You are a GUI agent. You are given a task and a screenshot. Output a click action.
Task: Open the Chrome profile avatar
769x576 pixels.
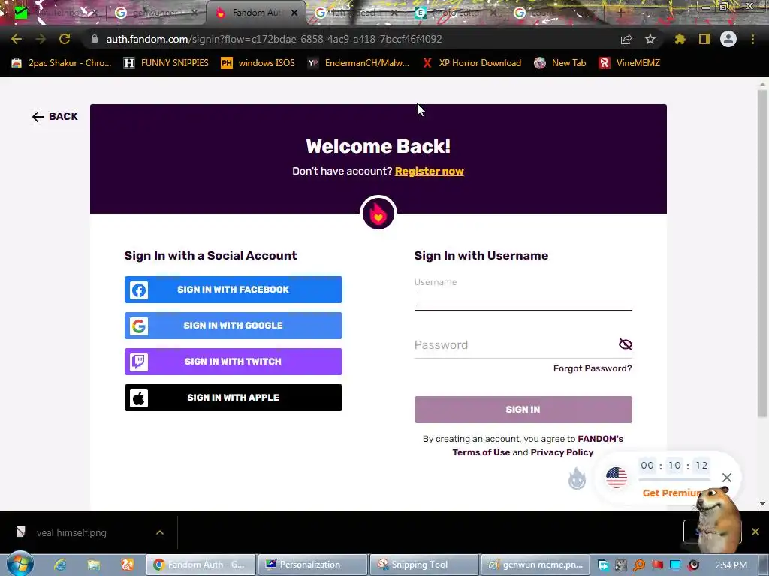point(728,39)
